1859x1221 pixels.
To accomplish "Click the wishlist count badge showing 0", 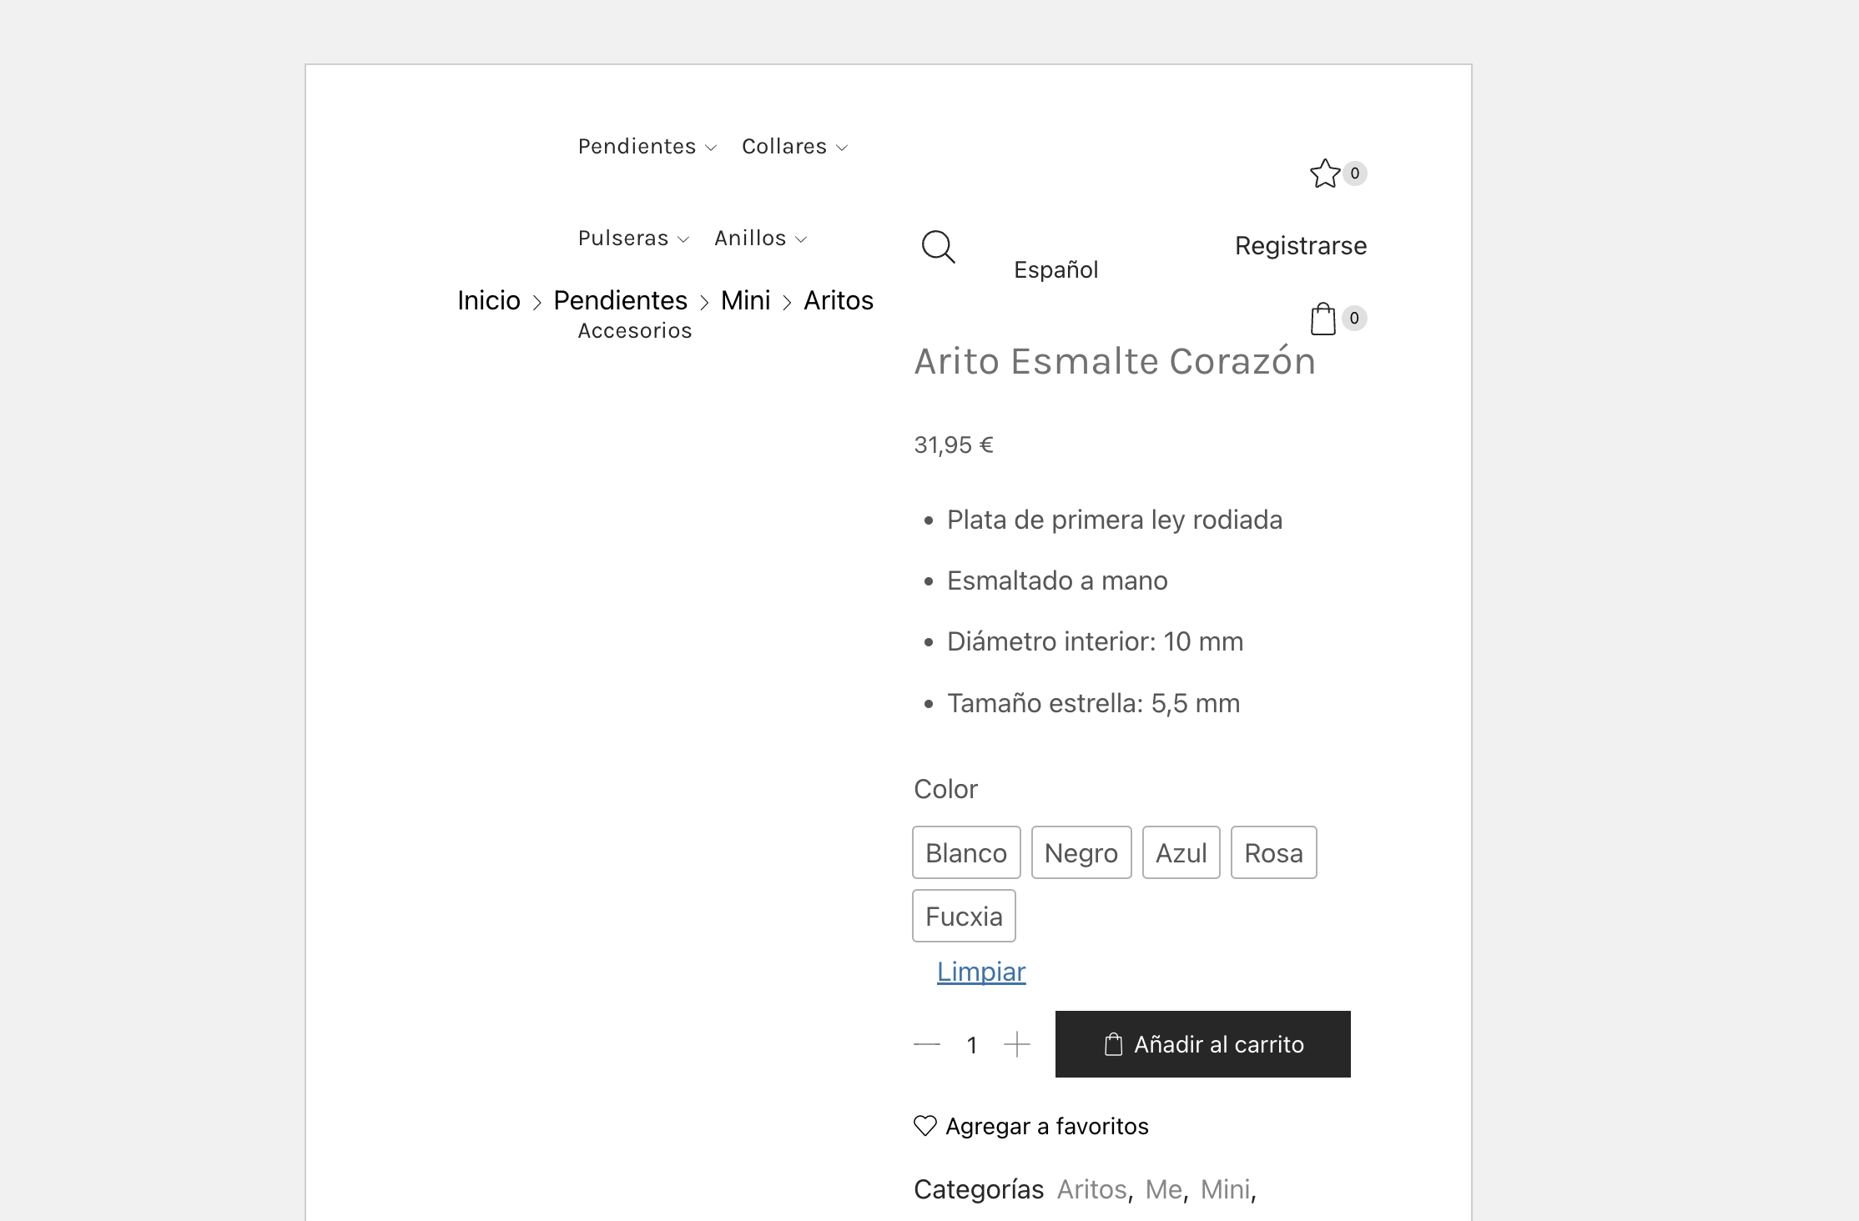I will tap(1355, 173).
